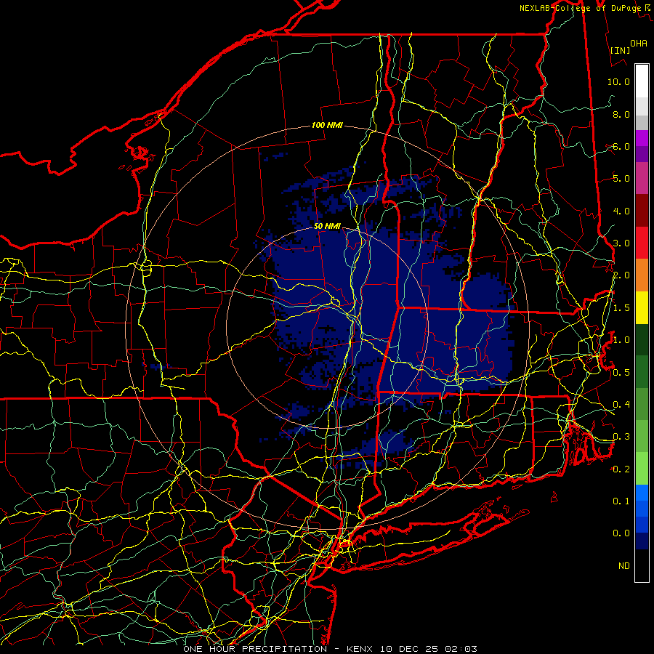Click the white swatch at the legend top

(x=642, y=81)
